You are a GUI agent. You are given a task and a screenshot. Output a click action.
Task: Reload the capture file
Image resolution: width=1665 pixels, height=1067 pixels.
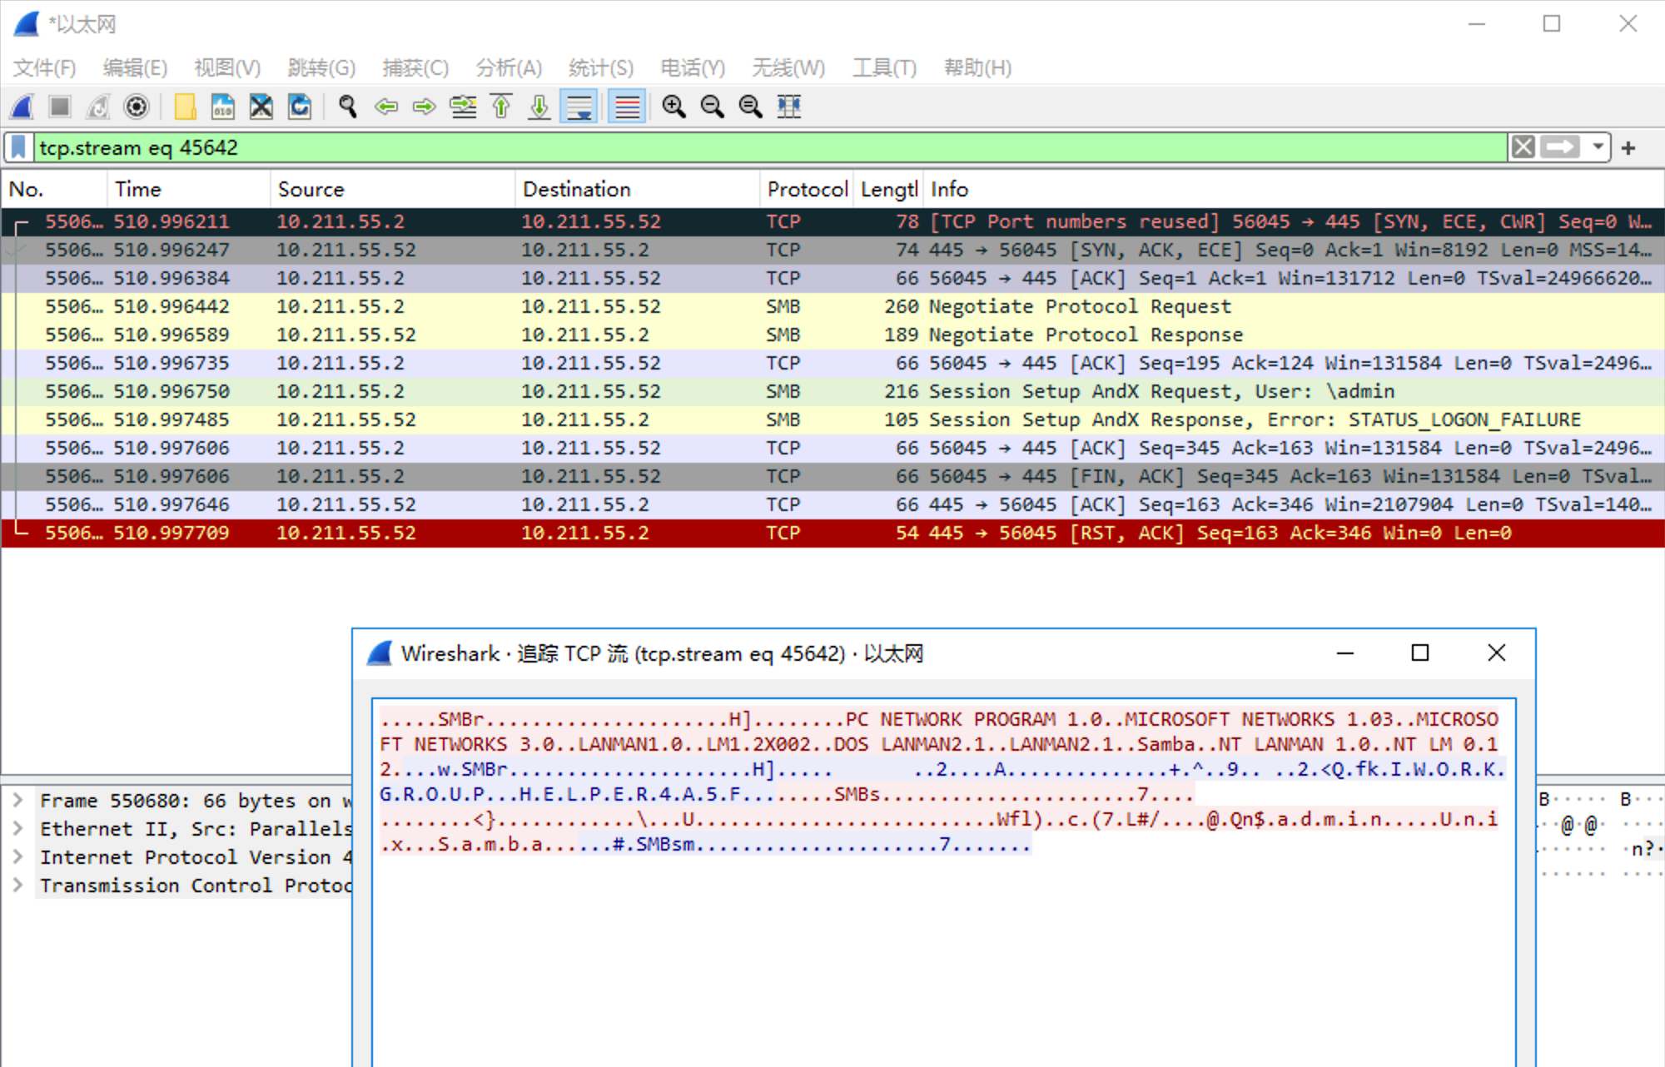[x=300, y=107]
